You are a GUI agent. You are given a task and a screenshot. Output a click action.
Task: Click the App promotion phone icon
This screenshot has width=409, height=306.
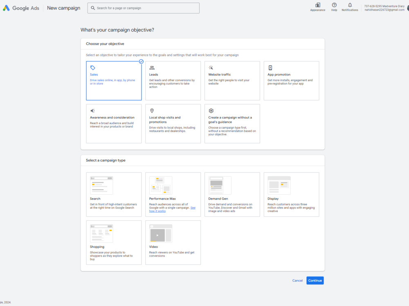click(x=270, y=68)
